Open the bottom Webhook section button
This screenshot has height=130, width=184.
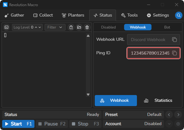116,101
